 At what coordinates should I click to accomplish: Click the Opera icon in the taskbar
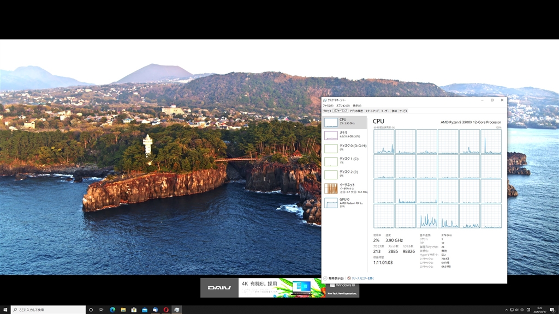tap(166, 310)
